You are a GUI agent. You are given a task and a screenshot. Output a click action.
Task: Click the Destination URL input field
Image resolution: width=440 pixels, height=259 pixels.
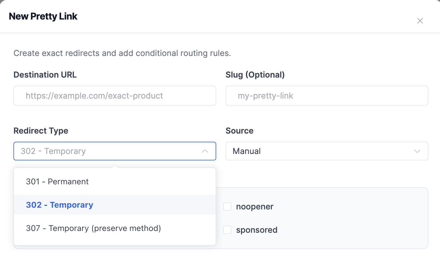click(115, 96)
